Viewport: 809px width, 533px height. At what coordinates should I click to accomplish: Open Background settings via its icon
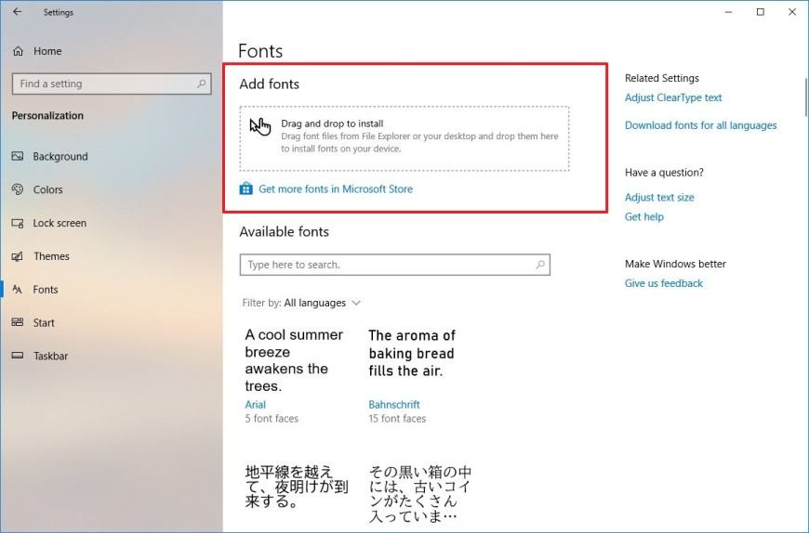point(18,157)
